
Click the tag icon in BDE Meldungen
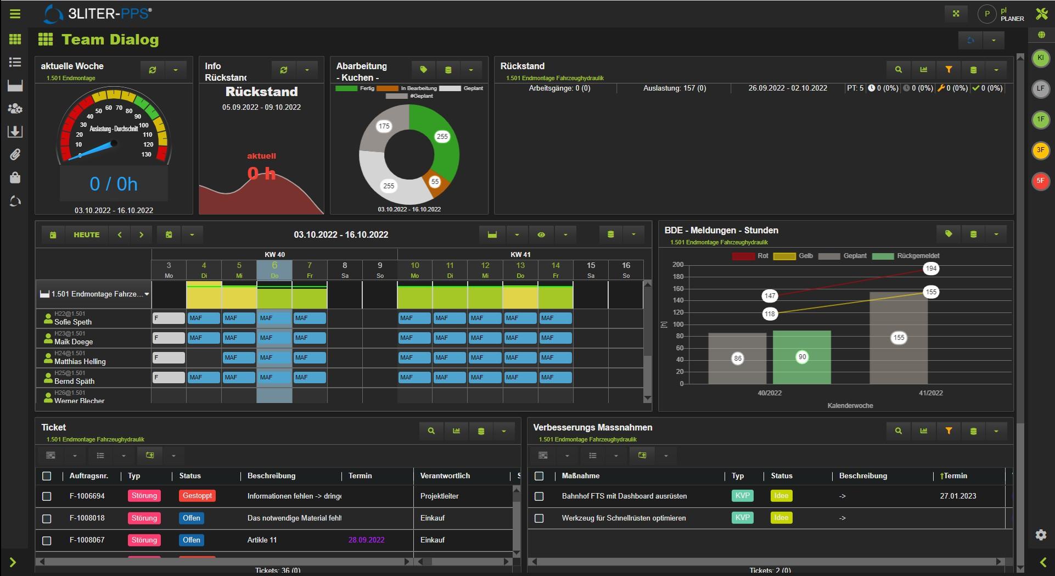[949, 234]
